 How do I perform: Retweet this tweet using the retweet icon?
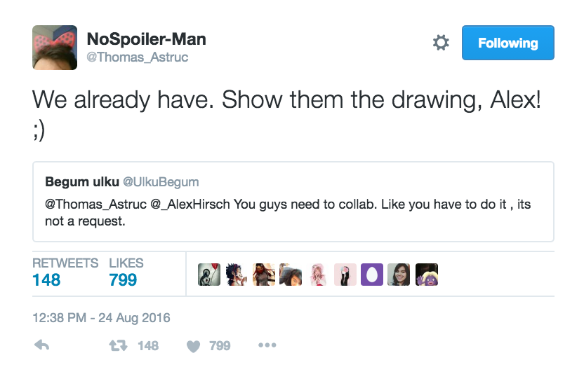tap(117, 345)
